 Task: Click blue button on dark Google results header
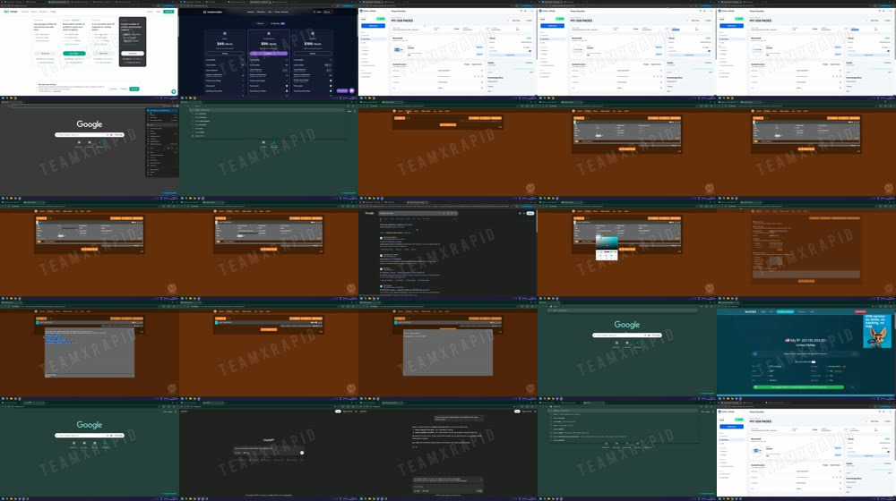coord(530,213)
